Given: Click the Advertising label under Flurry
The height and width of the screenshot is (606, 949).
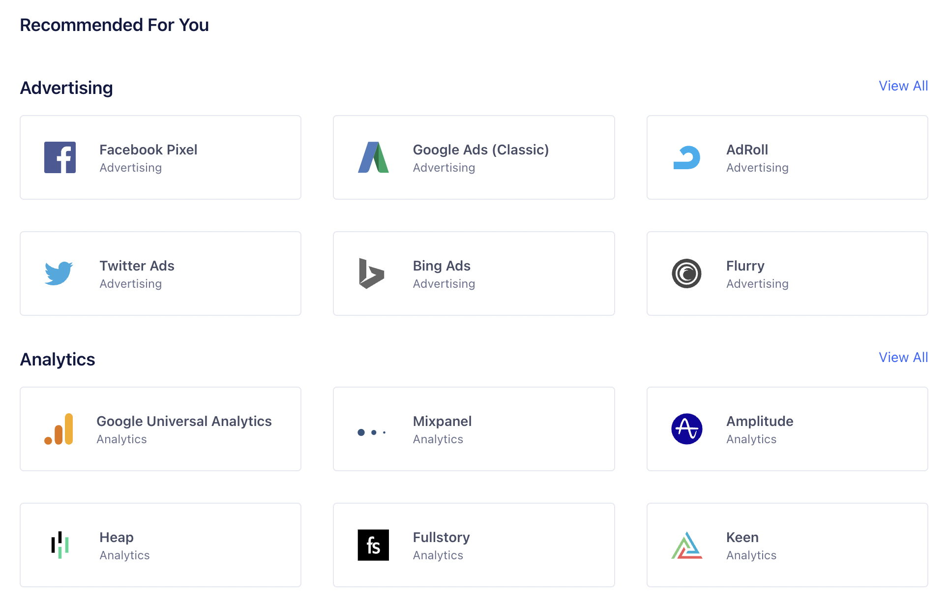Looking at the screenshot, I should coord(757,284).
